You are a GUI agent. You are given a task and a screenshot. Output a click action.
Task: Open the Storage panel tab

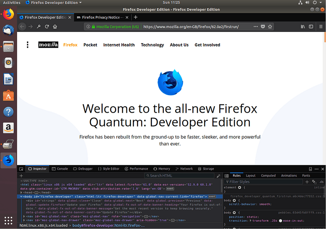point(206,169)
